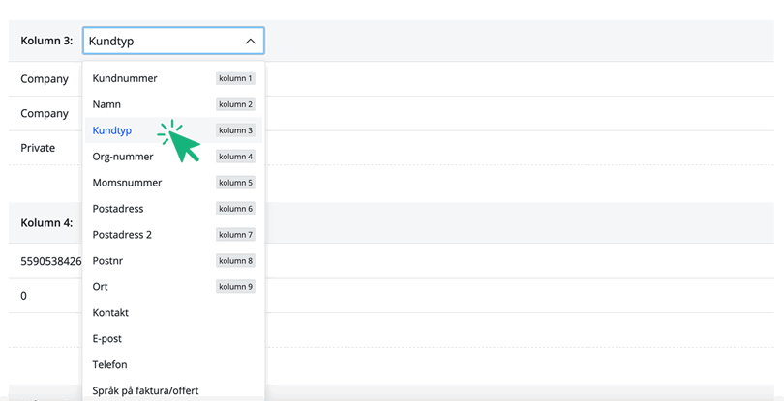The width and height of the screenshot is (784, 401).
Task: Pick Språk på faktura/offert option
Action: coord(145,390)
